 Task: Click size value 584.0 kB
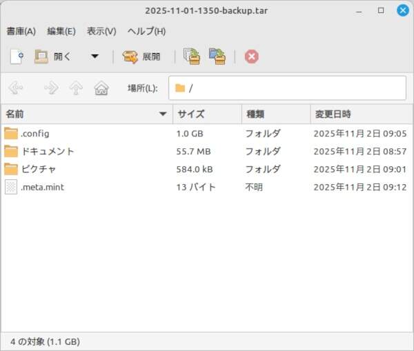coord(195,169)
